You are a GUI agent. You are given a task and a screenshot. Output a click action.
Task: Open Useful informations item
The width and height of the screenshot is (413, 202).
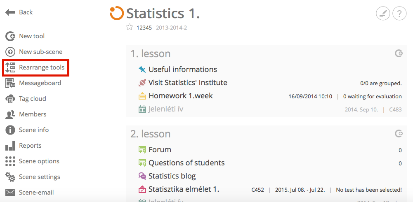[x=183, y=70]
